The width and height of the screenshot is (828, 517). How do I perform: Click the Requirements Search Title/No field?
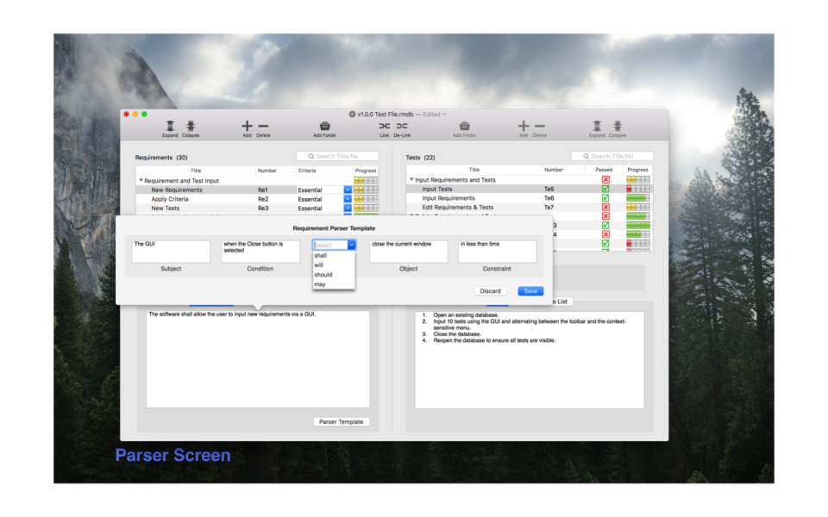click(337, 156)
